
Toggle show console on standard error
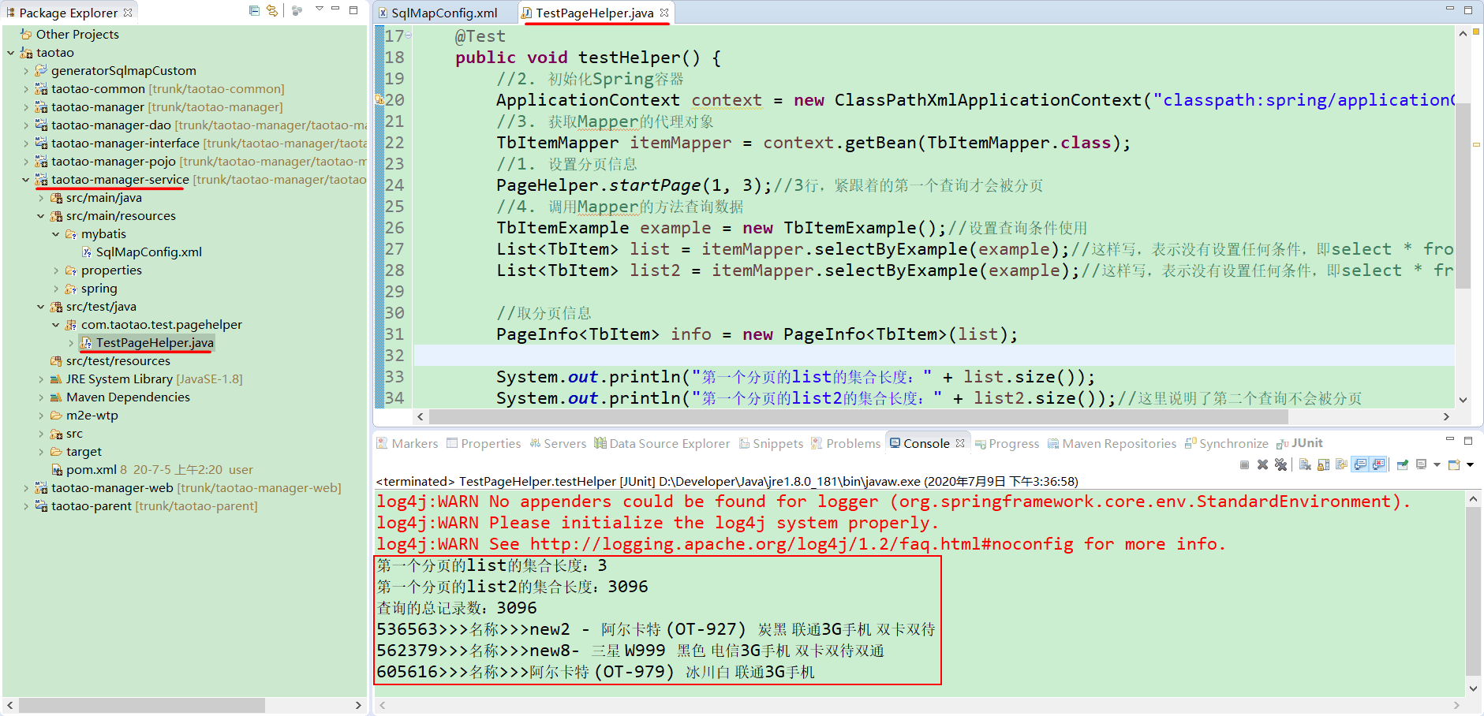(x=1378, y=464)
